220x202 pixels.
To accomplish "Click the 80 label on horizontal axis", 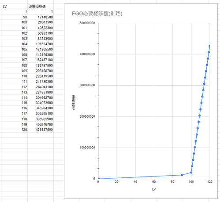I will click(172, 182).
